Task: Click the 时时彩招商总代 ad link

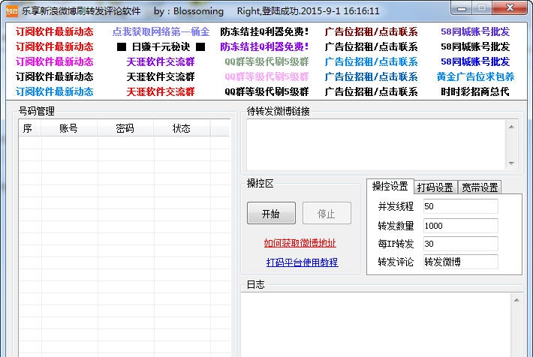Action: 475,92
